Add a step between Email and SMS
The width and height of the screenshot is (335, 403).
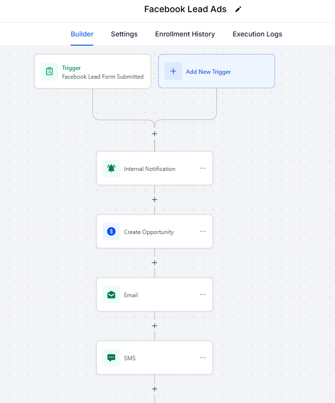(155, 326)
